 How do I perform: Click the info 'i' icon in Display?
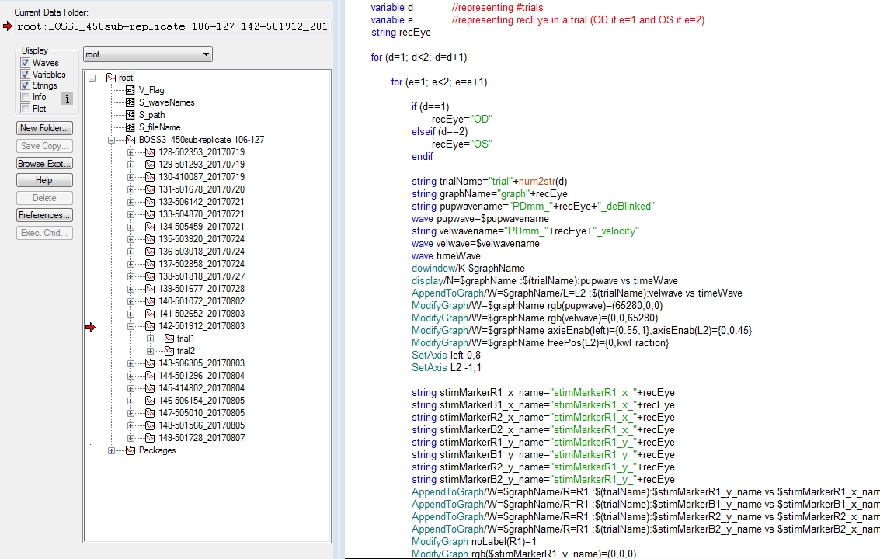(67, 99)
